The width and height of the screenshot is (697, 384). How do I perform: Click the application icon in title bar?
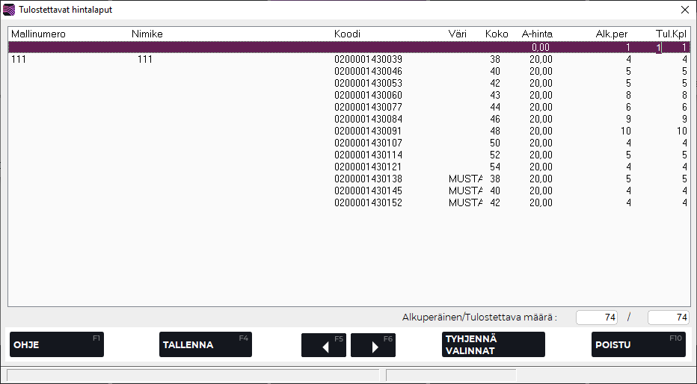point(9,10)
